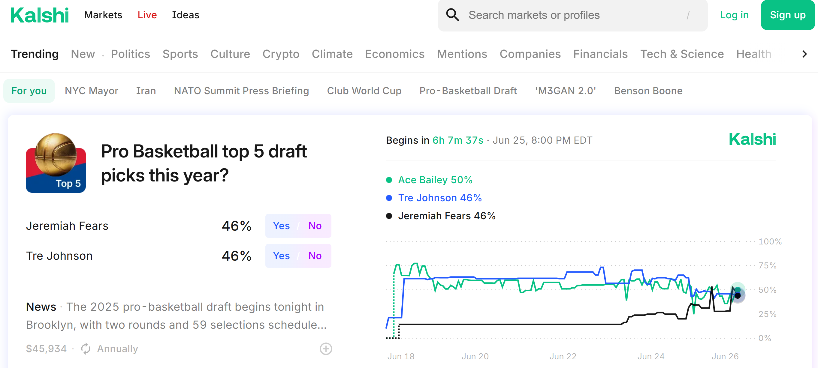Switch to the Culture category tab
Screen dimensions: 818x368
coord(230,54)
